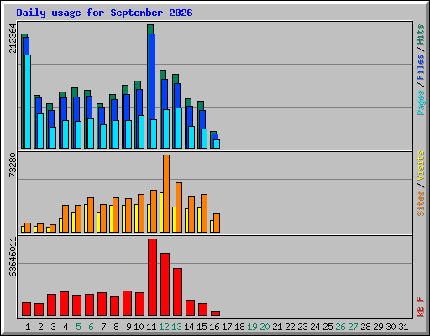Click the x-axis day label 23
Screen dimensions: 430x336
coord(302,327)
